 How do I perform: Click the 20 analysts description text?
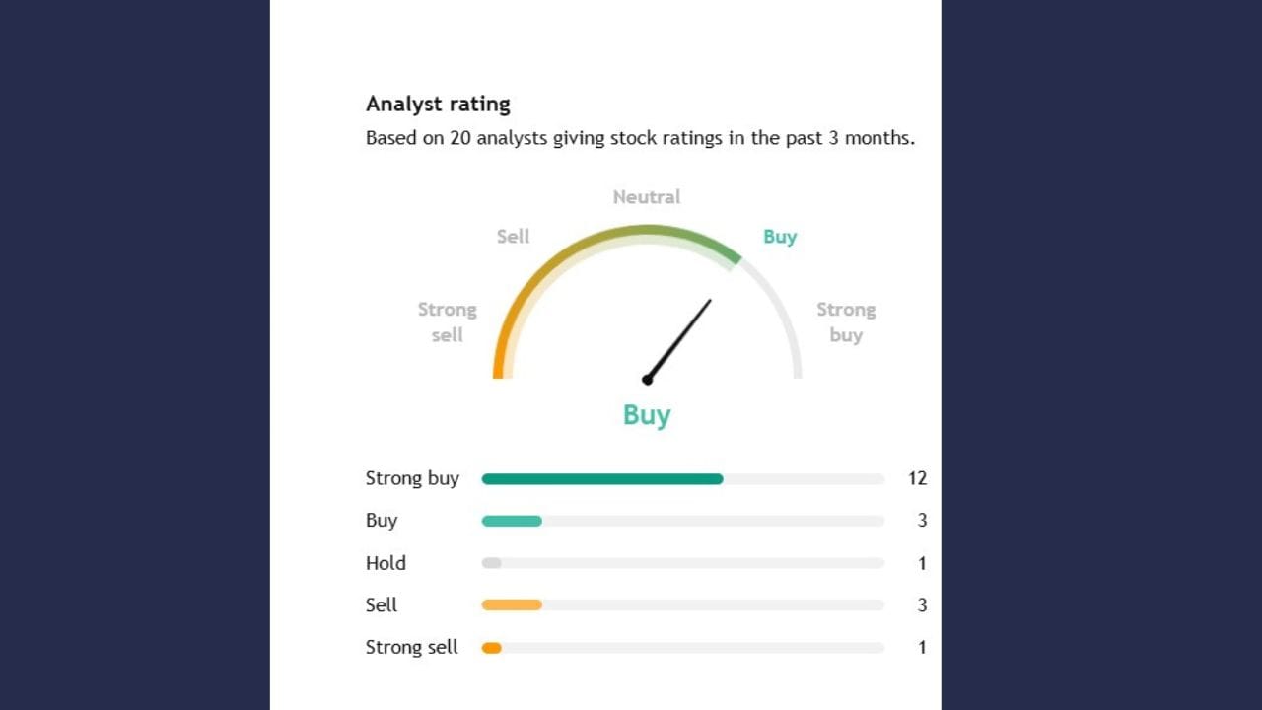(640, 138)
